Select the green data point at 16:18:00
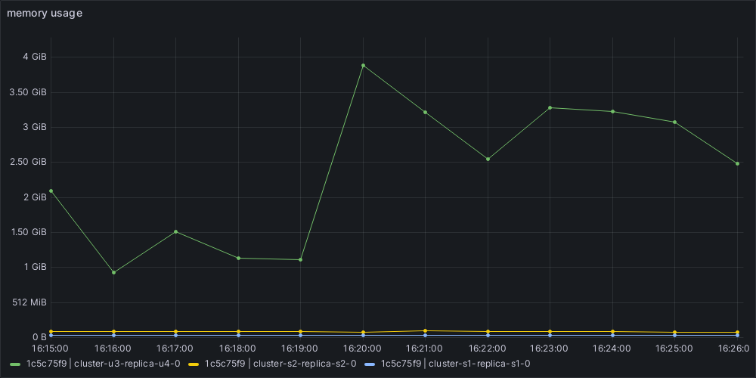The image size is (756, 378). [238, 259]
